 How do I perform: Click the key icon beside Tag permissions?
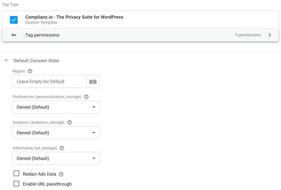(x=14, y=35)
